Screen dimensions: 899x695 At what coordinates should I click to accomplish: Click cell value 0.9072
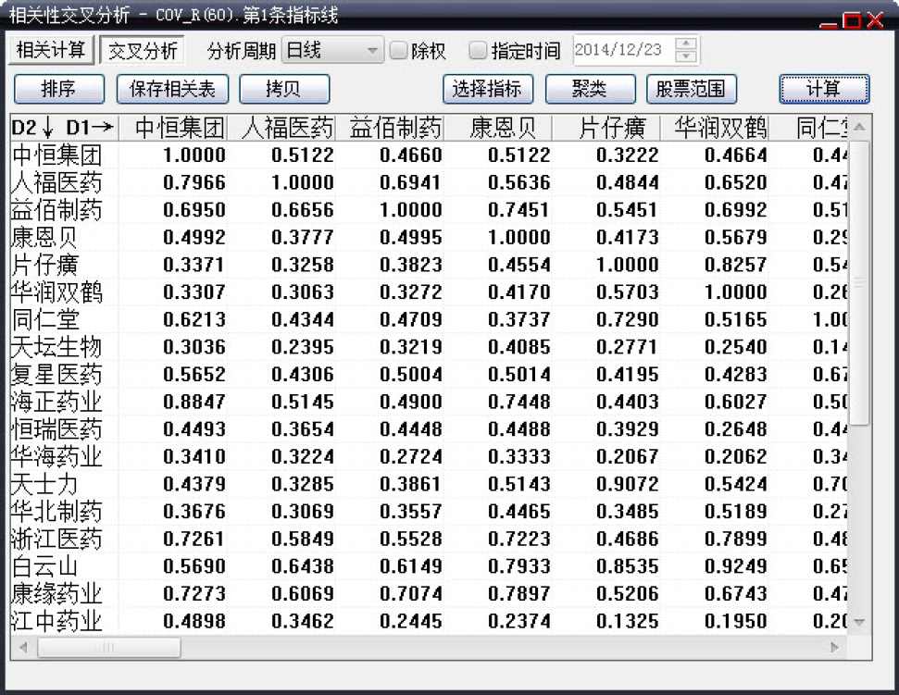(627, 484)
